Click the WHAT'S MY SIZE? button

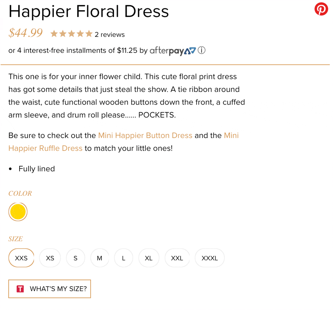click(x=50, y=289)
